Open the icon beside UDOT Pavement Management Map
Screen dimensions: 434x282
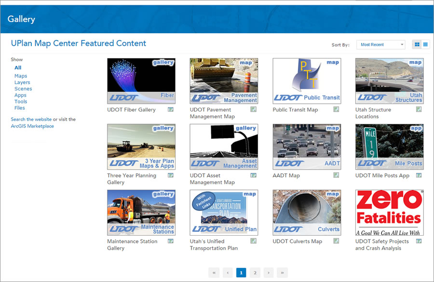(x=253, y=110)
